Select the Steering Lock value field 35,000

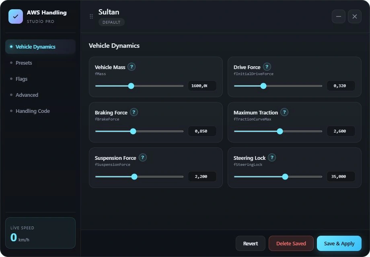tap(341, 176)
